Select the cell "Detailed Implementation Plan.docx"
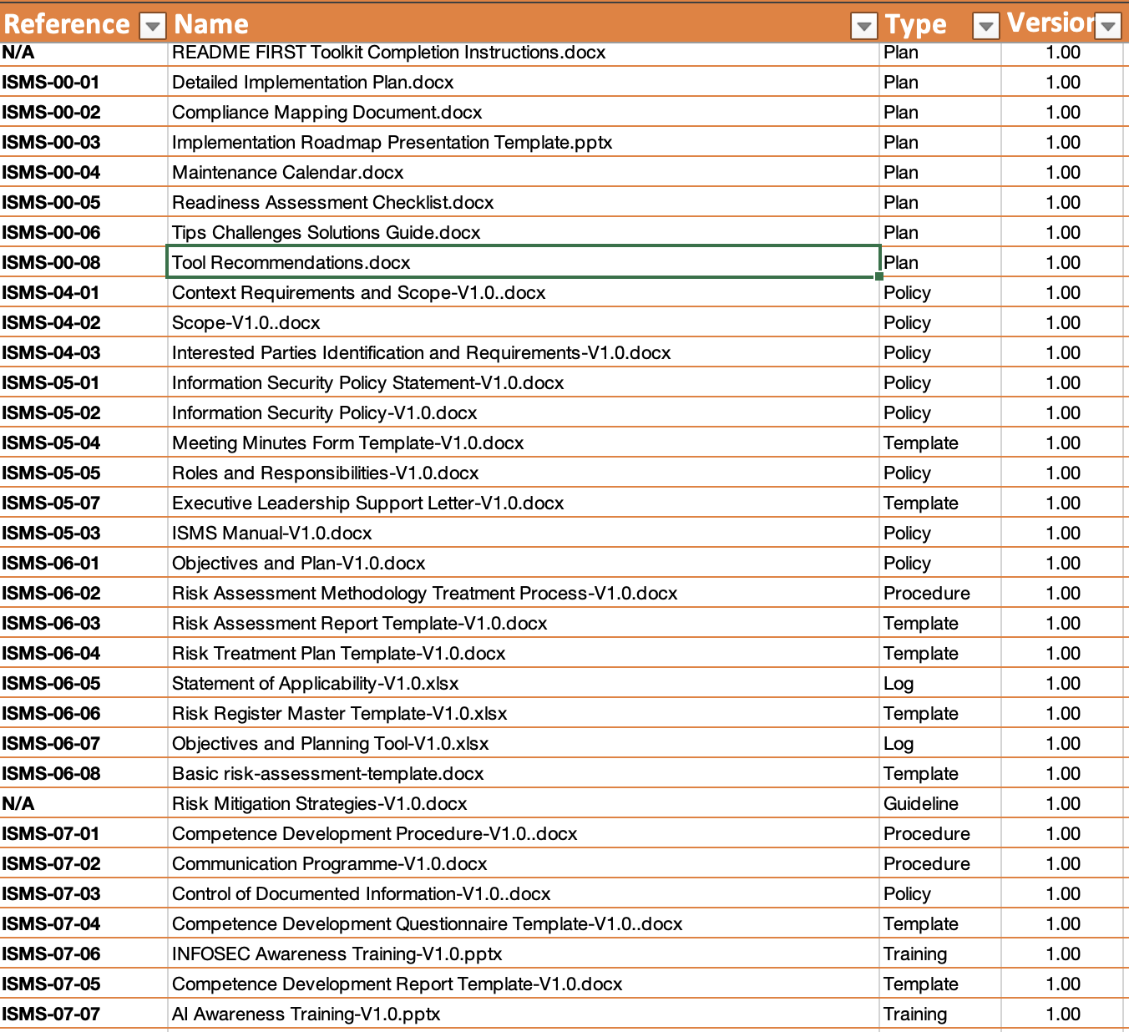1129x1032 pixels. click(x=524, y=82)
